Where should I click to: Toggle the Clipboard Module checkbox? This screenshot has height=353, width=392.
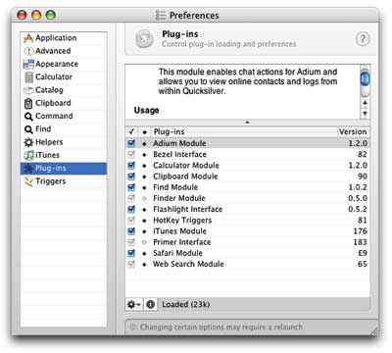coord(131,176)
